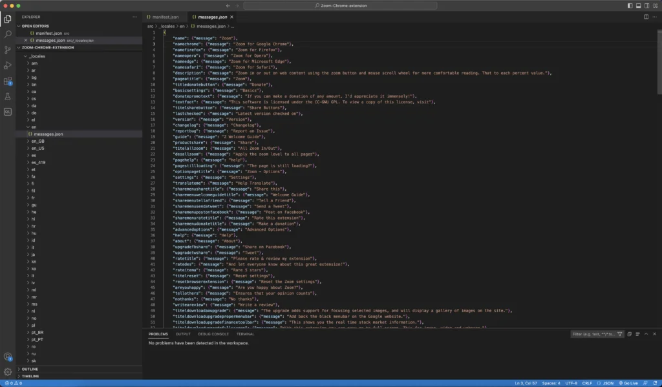
Task: Click the Zoom-Chrome-extension command center search
Action: [x=340, y=5]
